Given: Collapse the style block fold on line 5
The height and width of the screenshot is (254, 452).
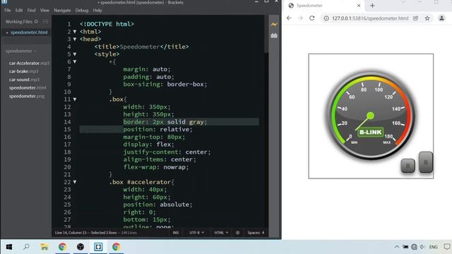Looking at the screenshot, I should [x=75, y=54].
